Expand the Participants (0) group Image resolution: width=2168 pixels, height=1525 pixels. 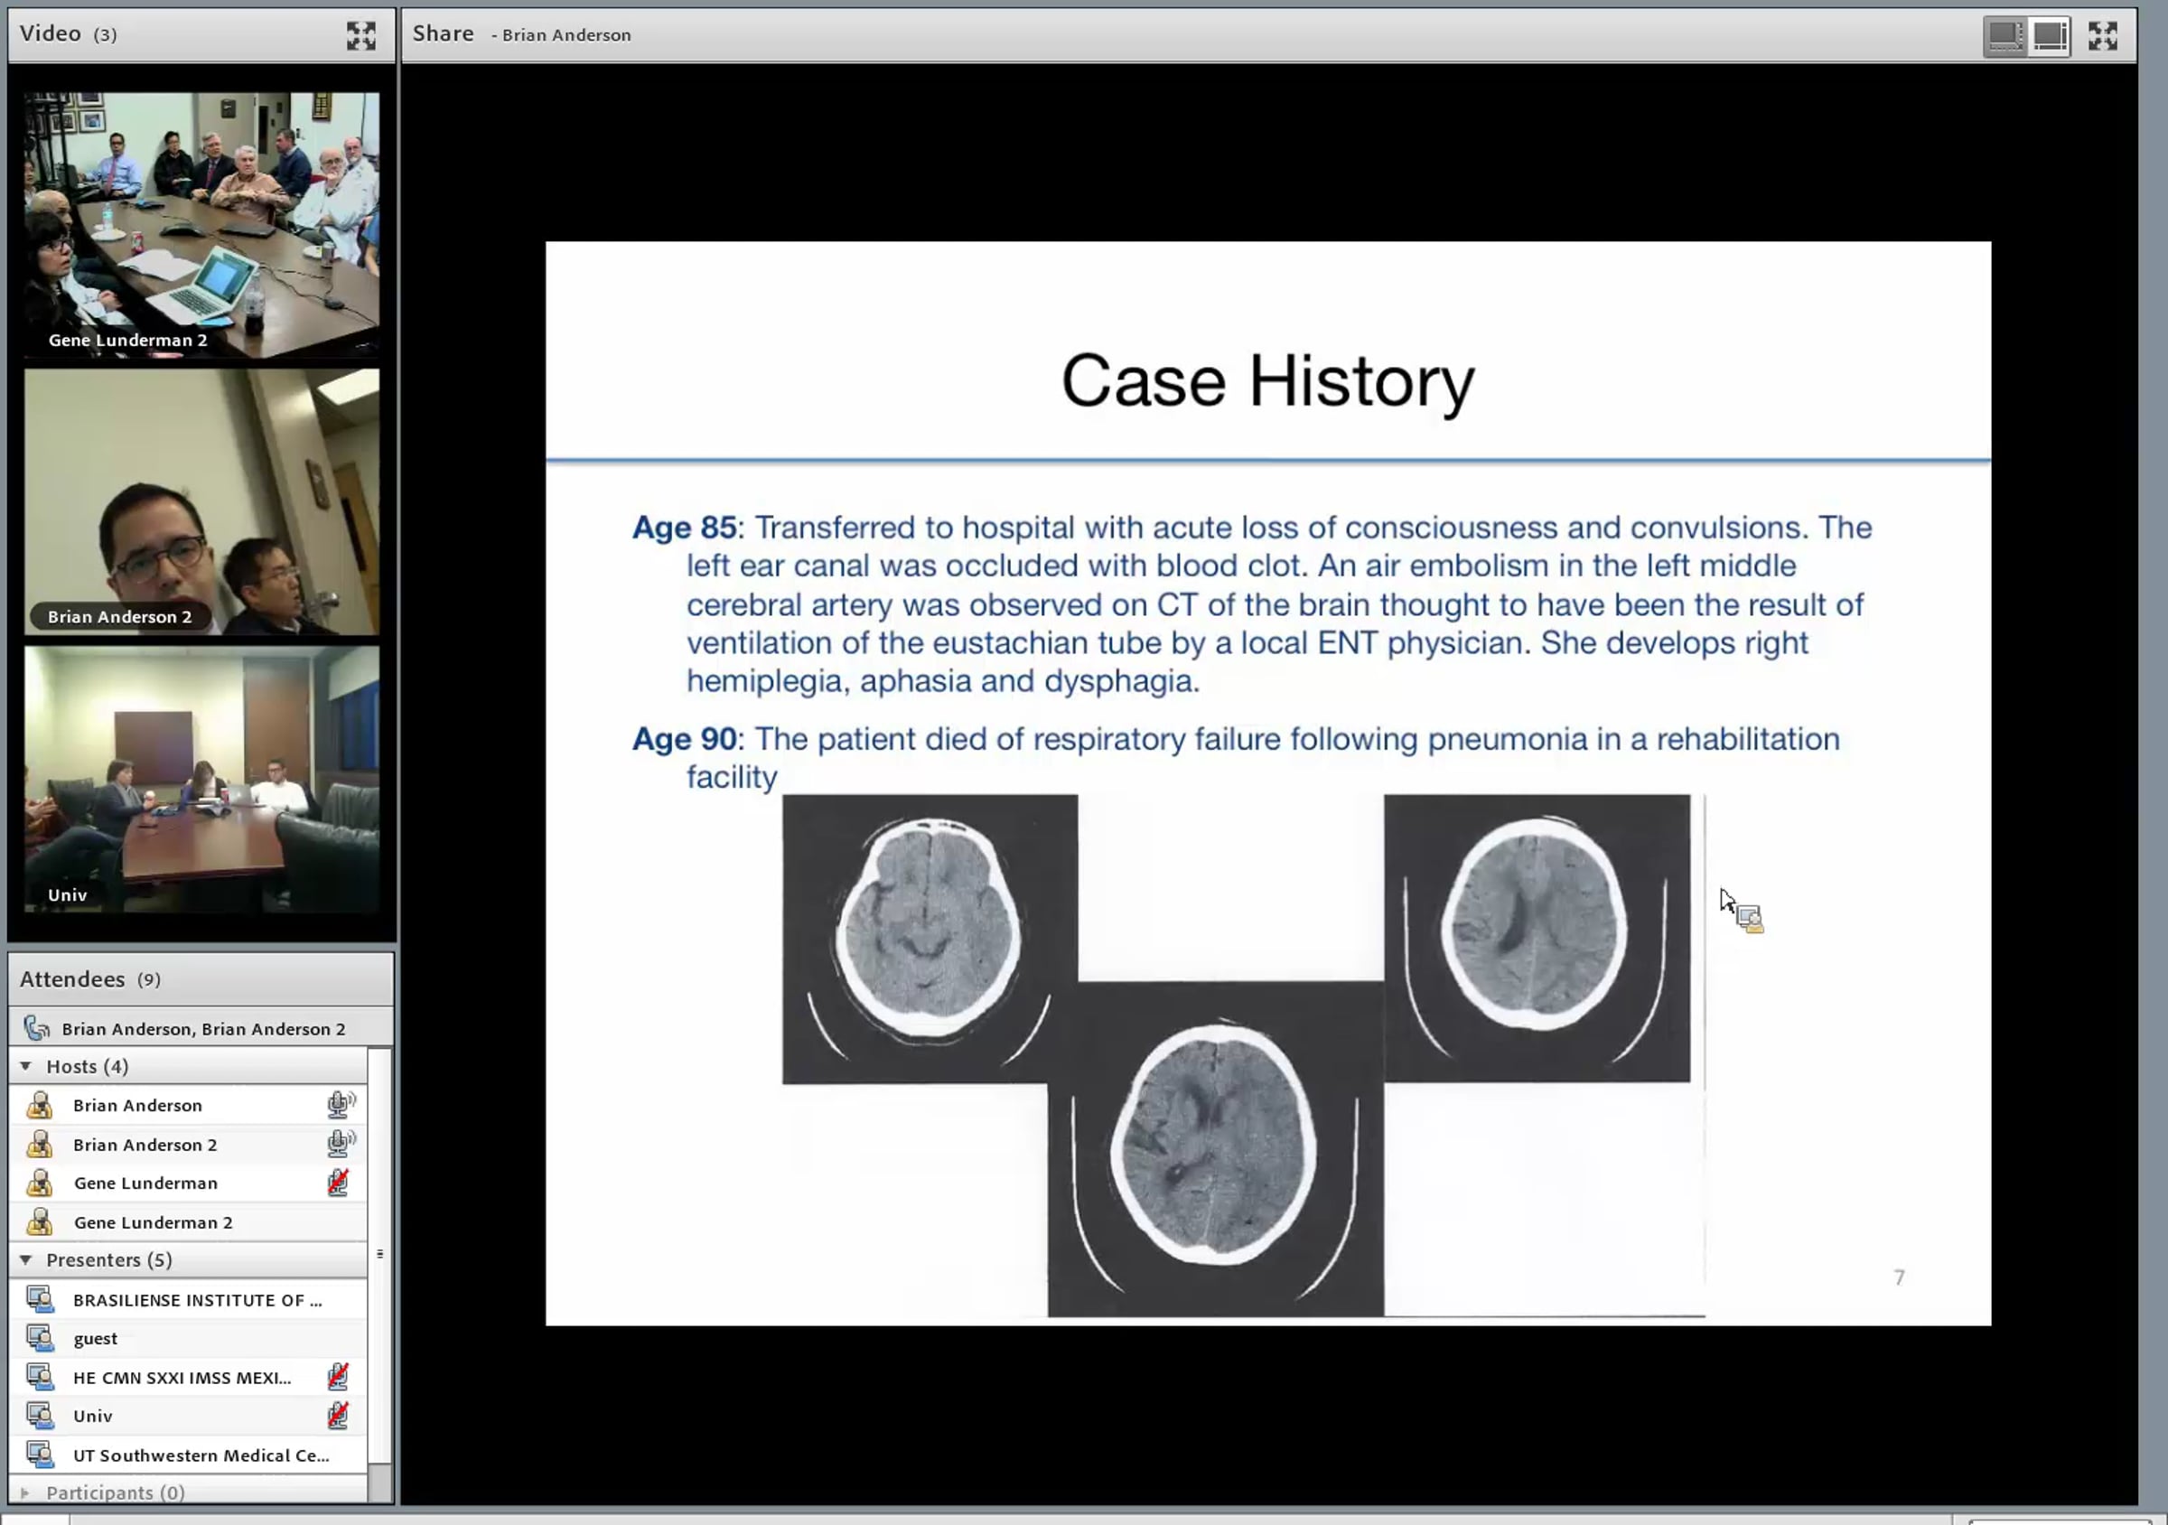[x=25, y=1492]
